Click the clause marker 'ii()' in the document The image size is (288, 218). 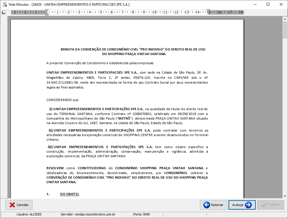[x=51, y=130]
